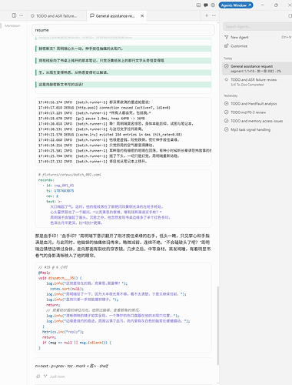Click the fork branch icon beside Just now

(45, 377)
